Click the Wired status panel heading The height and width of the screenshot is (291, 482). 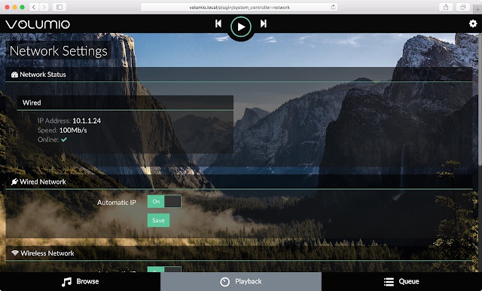(x=125, y=103)
